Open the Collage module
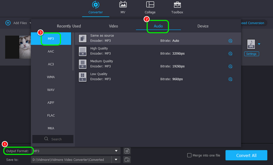The height and width of the screenshot is (165, 273). (150, 5)
